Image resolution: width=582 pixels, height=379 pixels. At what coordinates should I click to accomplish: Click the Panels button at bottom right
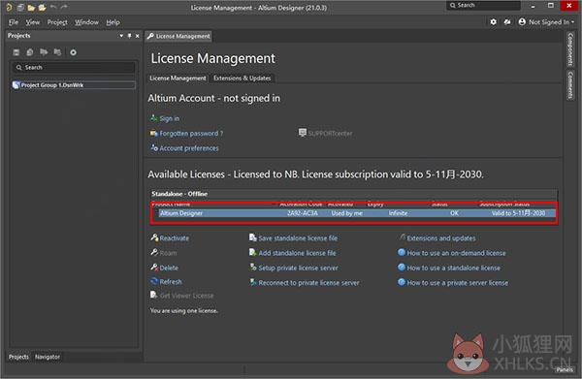pos(565,369)
